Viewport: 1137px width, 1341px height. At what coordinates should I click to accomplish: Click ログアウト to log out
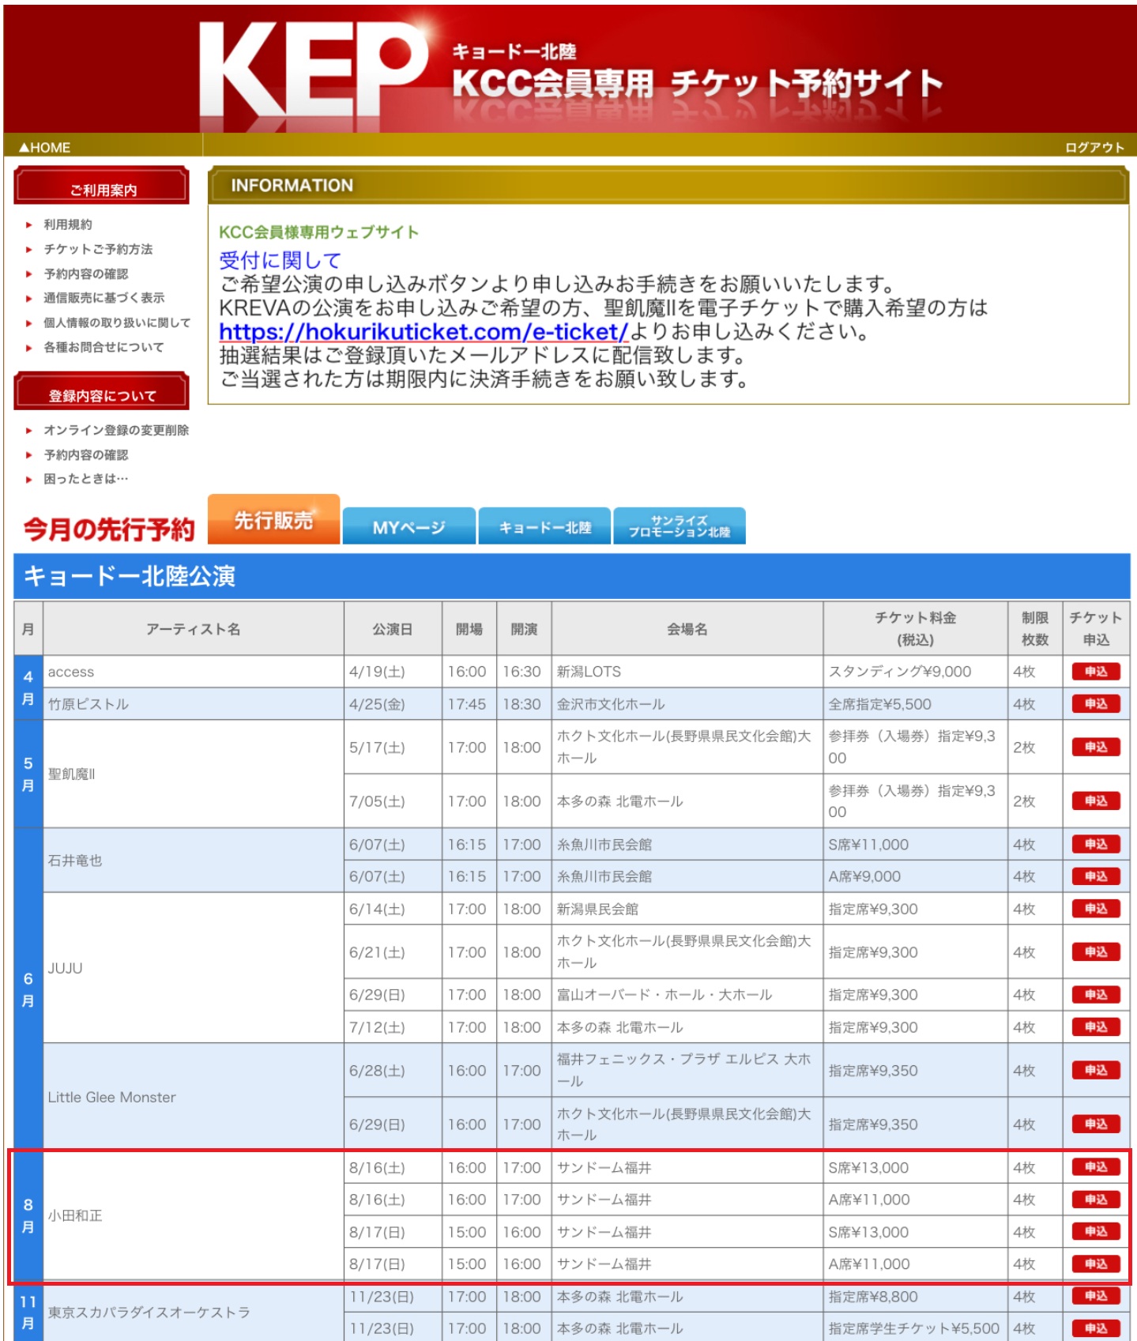tap(1094, 148)
